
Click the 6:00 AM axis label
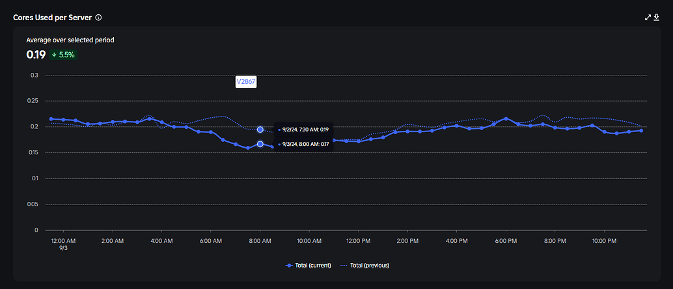click(211, 241)
